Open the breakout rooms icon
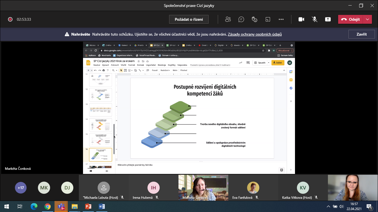Image resolution: width=378 pixels, height=212 pixels. (268, 19)
